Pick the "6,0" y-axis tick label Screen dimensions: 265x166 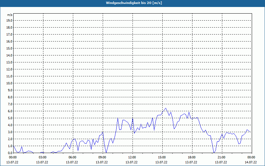click(x=10, y=111)
